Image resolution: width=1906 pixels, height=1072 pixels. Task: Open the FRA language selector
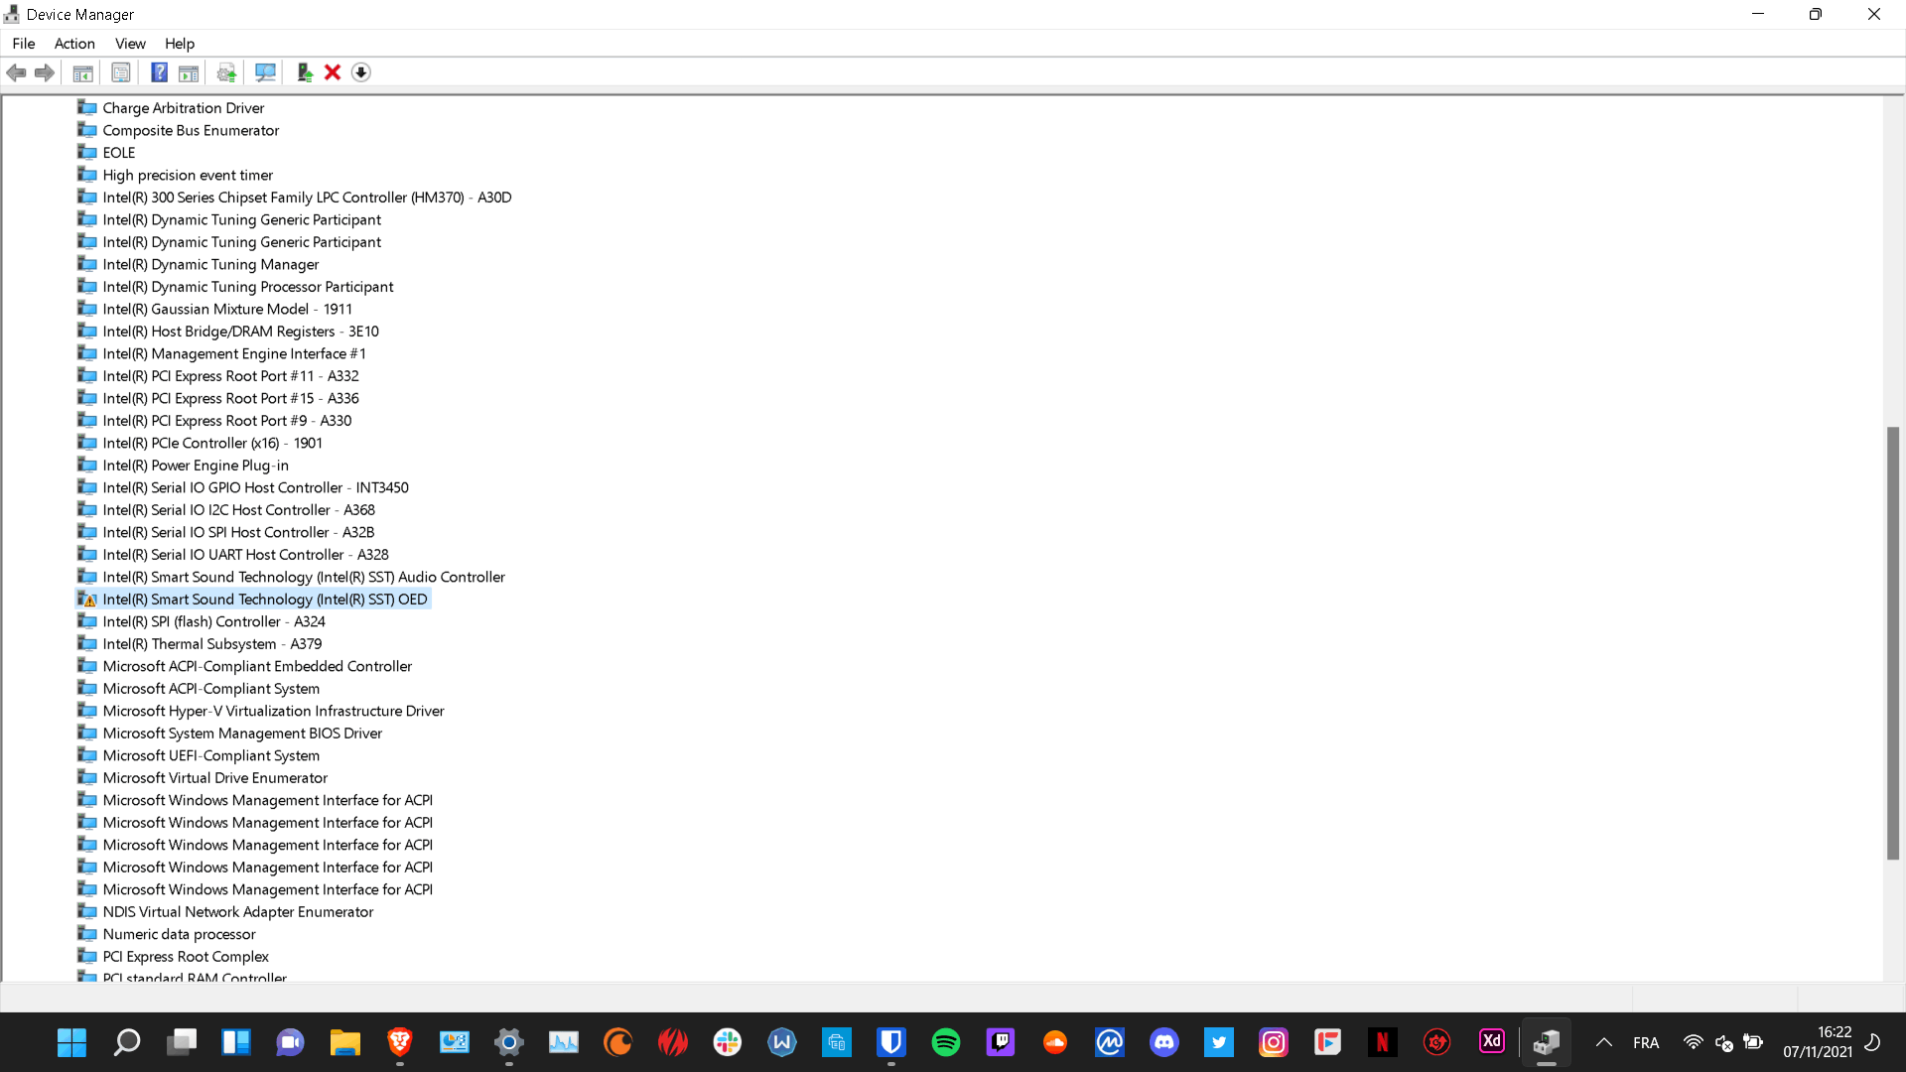click(1646, 1042)
